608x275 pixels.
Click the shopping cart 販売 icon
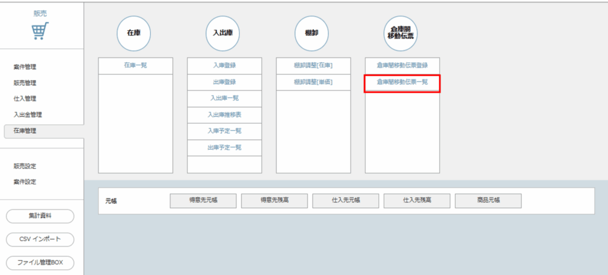coord(40,30)
